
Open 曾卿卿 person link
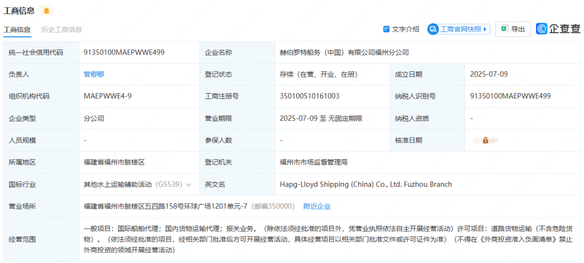point(94,74)
